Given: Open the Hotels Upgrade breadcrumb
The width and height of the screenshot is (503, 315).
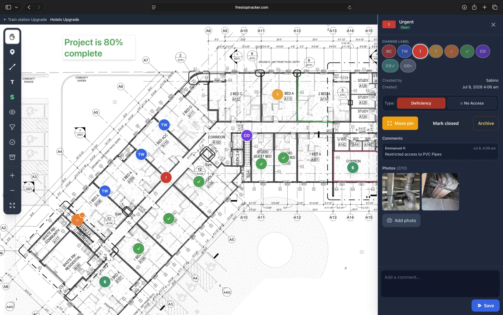Looking at the screenshot, I should pyautogui.click(x=64, y=19).
